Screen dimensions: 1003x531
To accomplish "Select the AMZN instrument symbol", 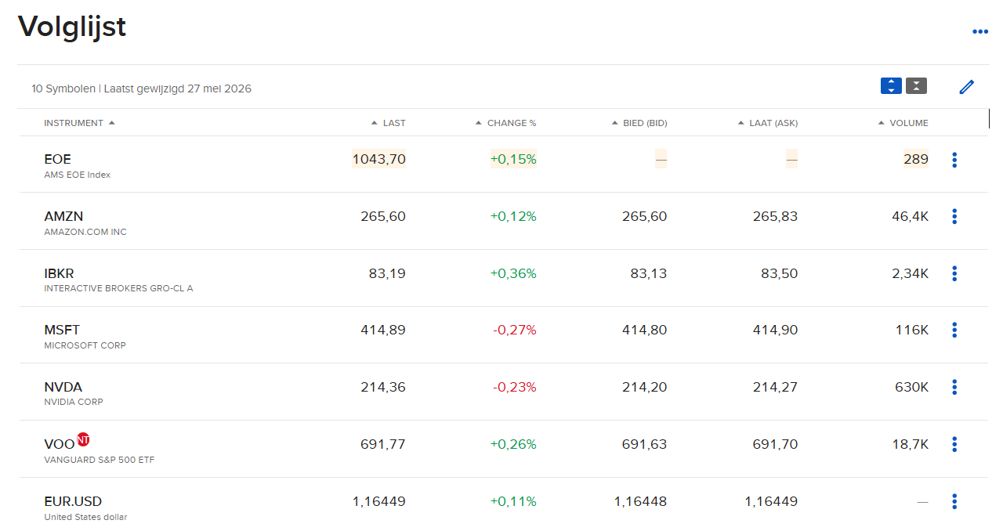I will [x=63, y=216].
